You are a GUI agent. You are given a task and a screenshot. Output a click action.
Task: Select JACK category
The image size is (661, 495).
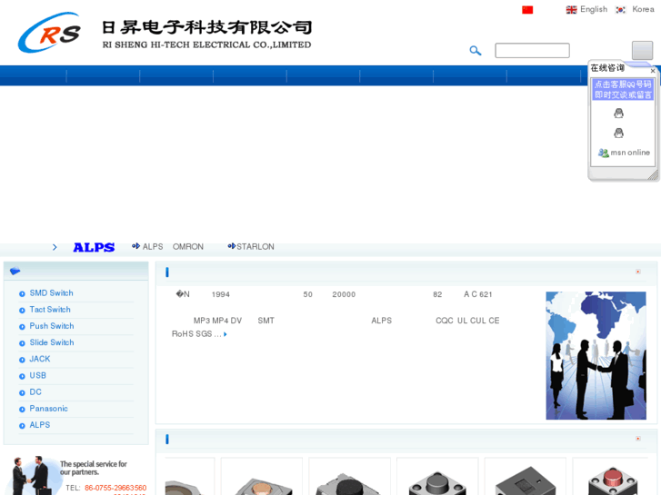click(x=40, y=359)
